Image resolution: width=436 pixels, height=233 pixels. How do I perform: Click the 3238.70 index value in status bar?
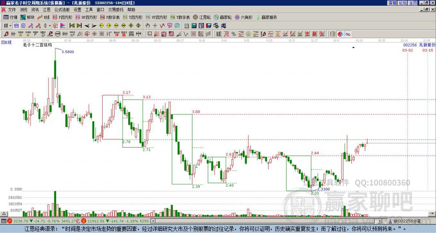[21, 221]
